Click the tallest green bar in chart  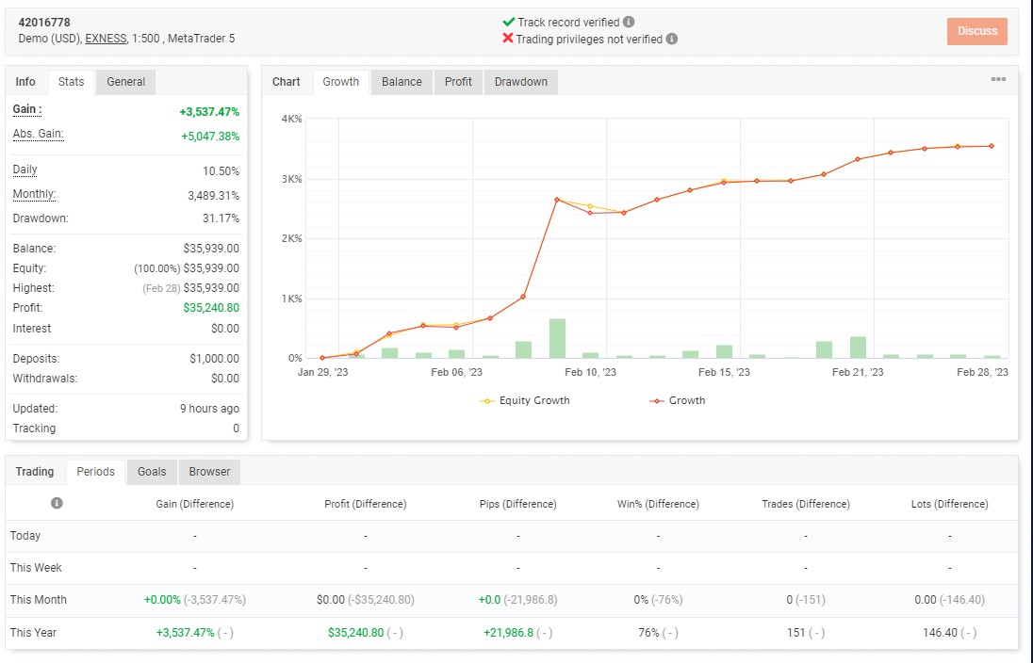pyautogui.click(x=557, y=338)
